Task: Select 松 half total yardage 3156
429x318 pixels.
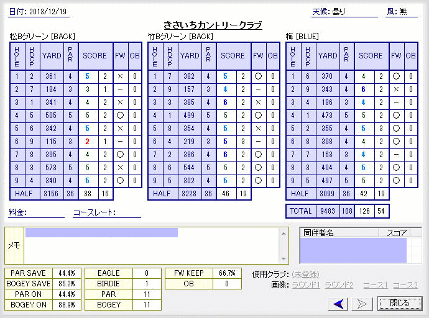Action: pos(51,194)
